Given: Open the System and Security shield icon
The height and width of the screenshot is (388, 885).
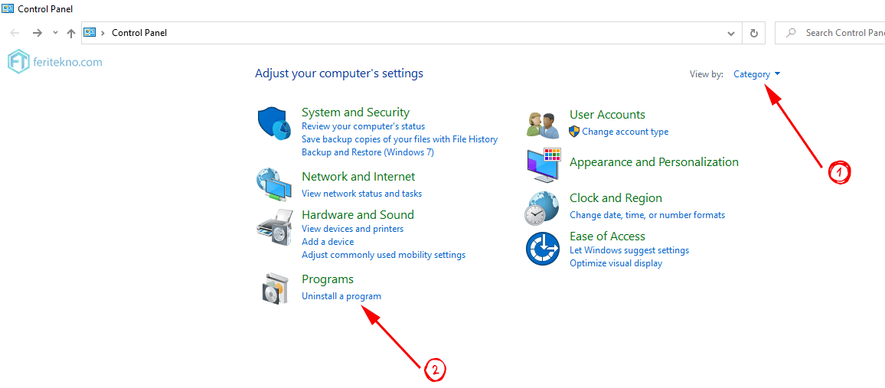Looking at the screenshot, I should [275, 124].
